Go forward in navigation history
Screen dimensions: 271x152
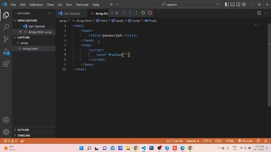[x=118, y=5]
